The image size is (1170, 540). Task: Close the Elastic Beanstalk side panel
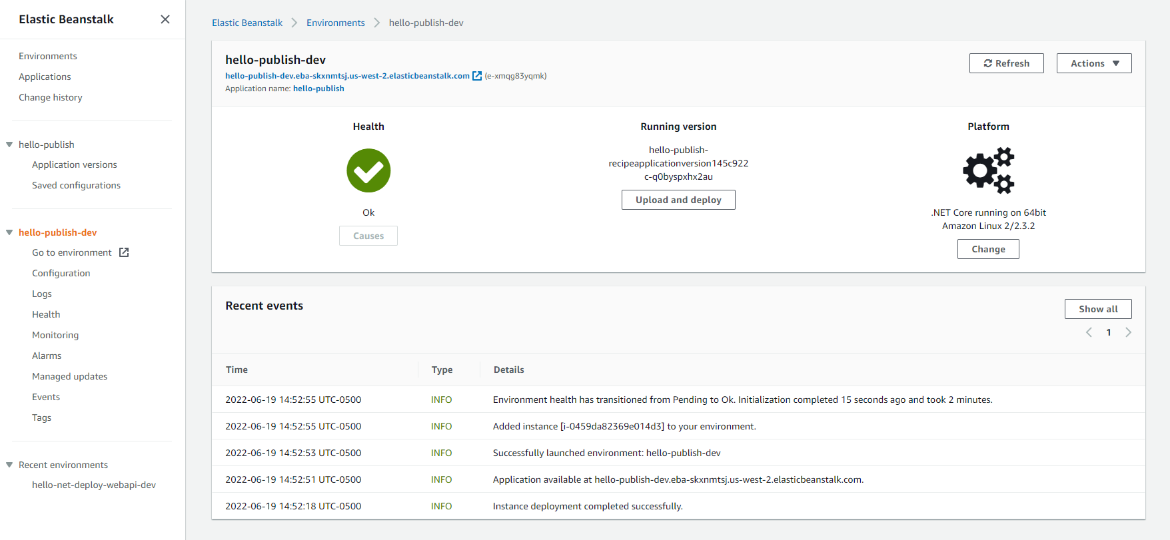pyautogui.click(x=165, y=19)
